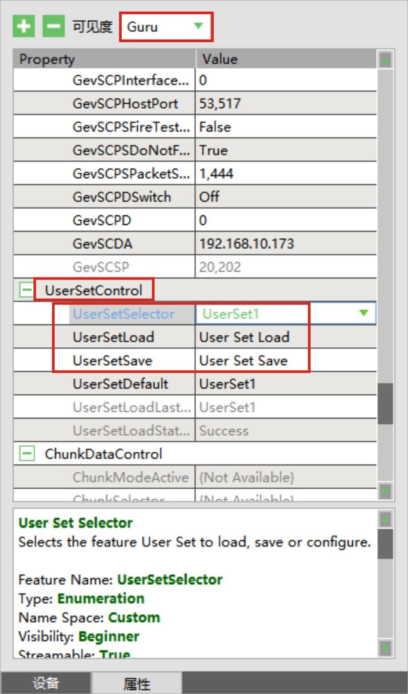Toggle the GevSCPDSwitch Off value
Image resolution: width=408 pixels, height=694 pixels.
[x=284, y=197]
